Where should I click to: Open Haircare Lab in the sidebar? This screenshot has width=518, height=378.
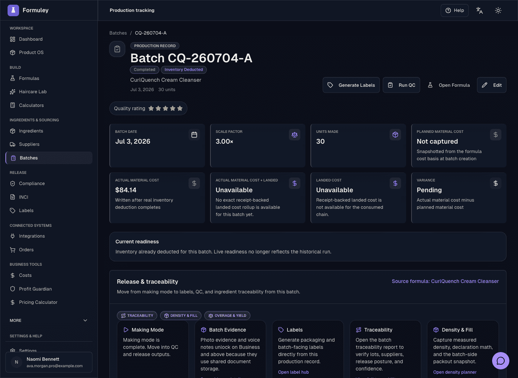coord(49,92)
